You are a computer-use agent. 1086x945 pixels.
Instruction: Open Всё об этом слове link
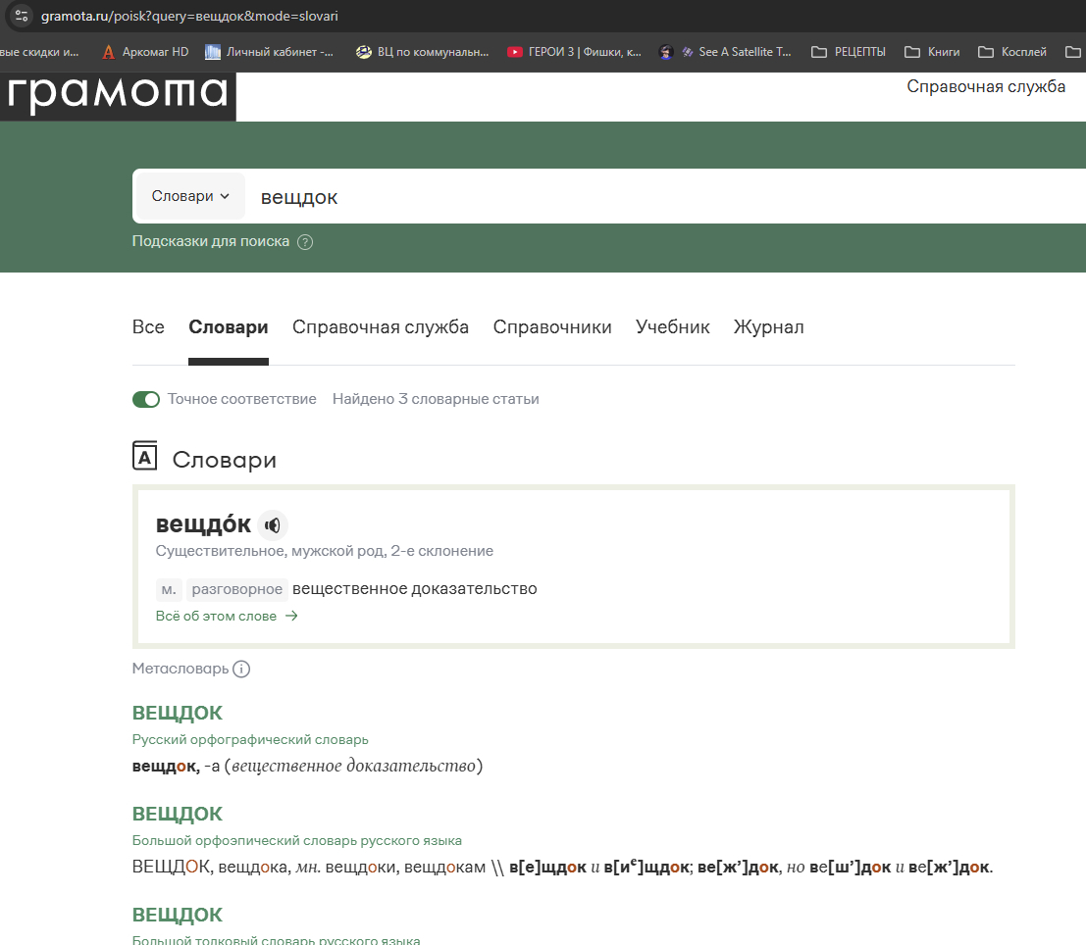tap(227, 617)
